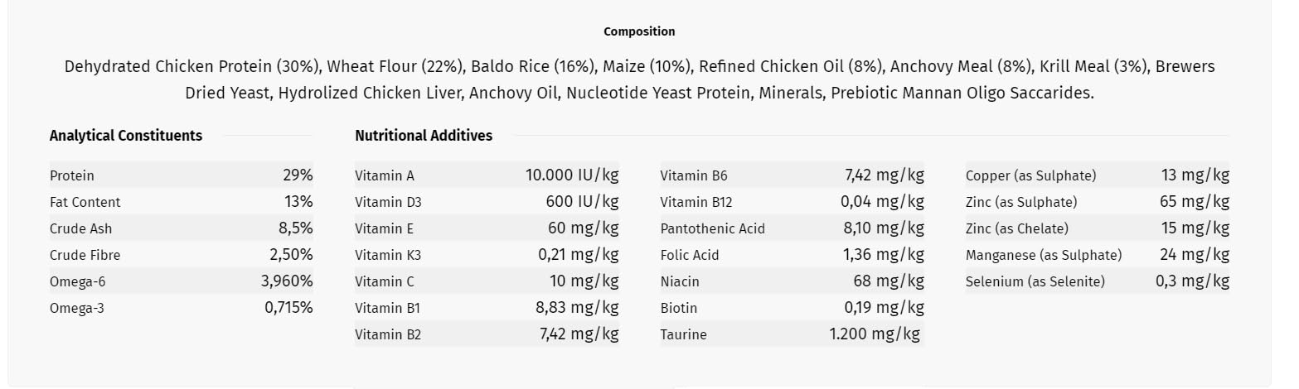Click the Zinc (as Chelate) label
Viewport: 1299px width, 389px height.
(x=1017, y=228)
